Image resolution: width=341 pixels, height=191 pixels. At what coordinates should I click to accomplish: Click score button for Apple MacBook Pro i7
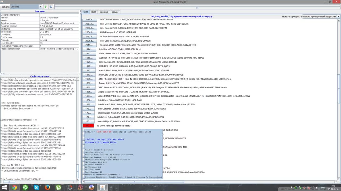click(89, 92)
